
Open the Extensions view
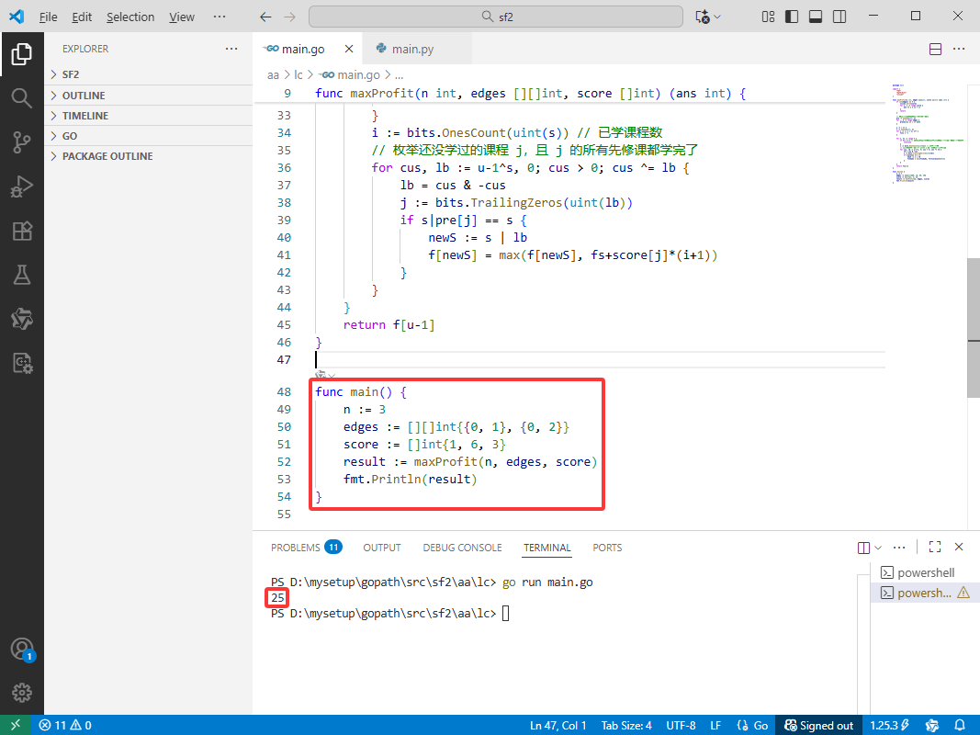coord(22,231)
